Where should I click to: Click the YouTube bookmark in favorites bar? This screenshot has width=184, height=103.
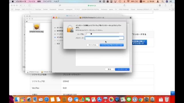pos(38,9)
